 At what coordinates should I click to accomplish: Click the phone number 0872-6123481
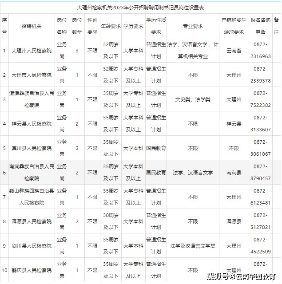pos(260,197)
